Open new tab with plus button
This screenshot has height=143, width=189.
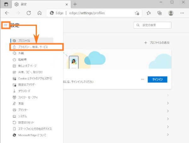coord(75,4)
